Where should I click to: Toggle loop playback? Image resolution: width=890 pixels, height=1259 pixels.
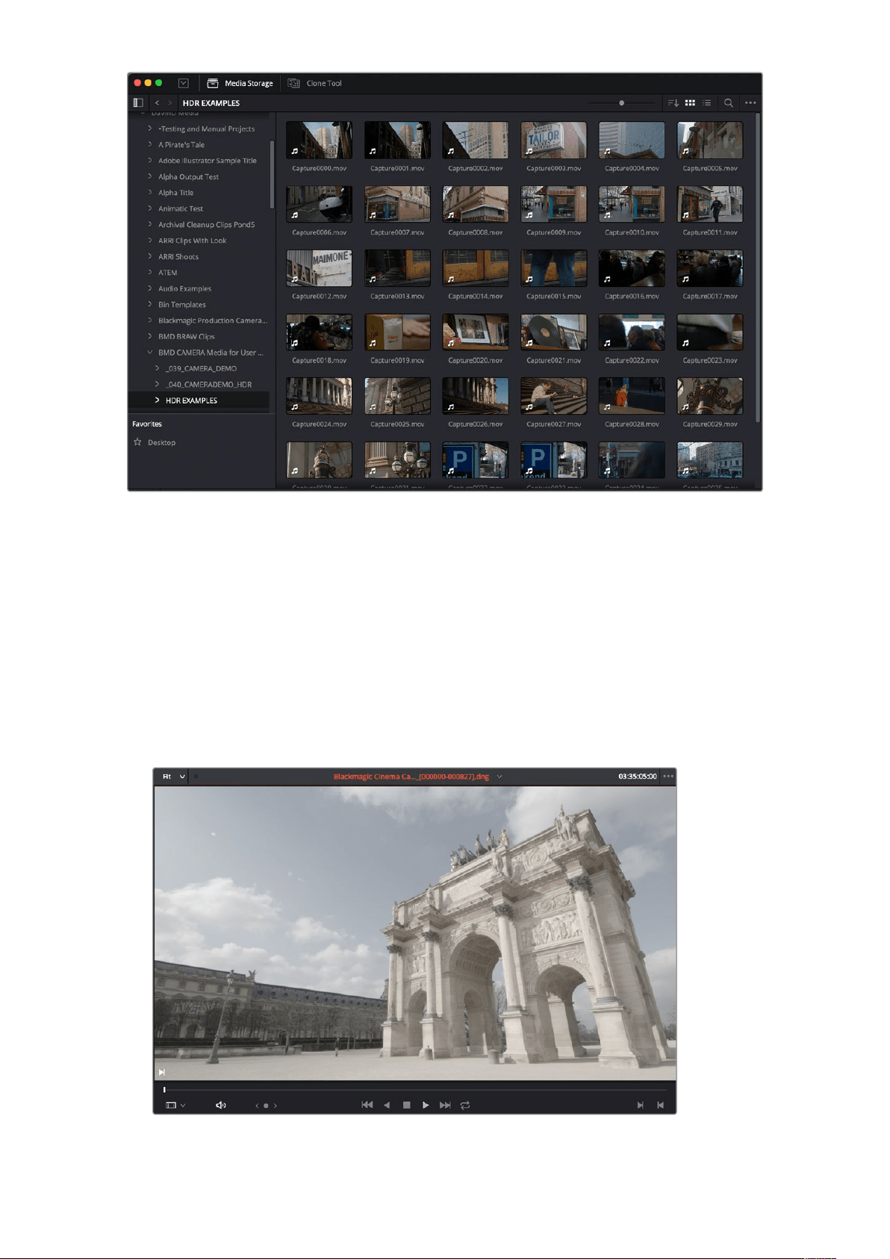tap(465, 1105)
